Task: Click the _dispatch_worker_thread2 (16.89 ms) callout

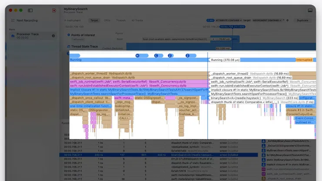Action: pyautogui.click(x=250, y=74)
